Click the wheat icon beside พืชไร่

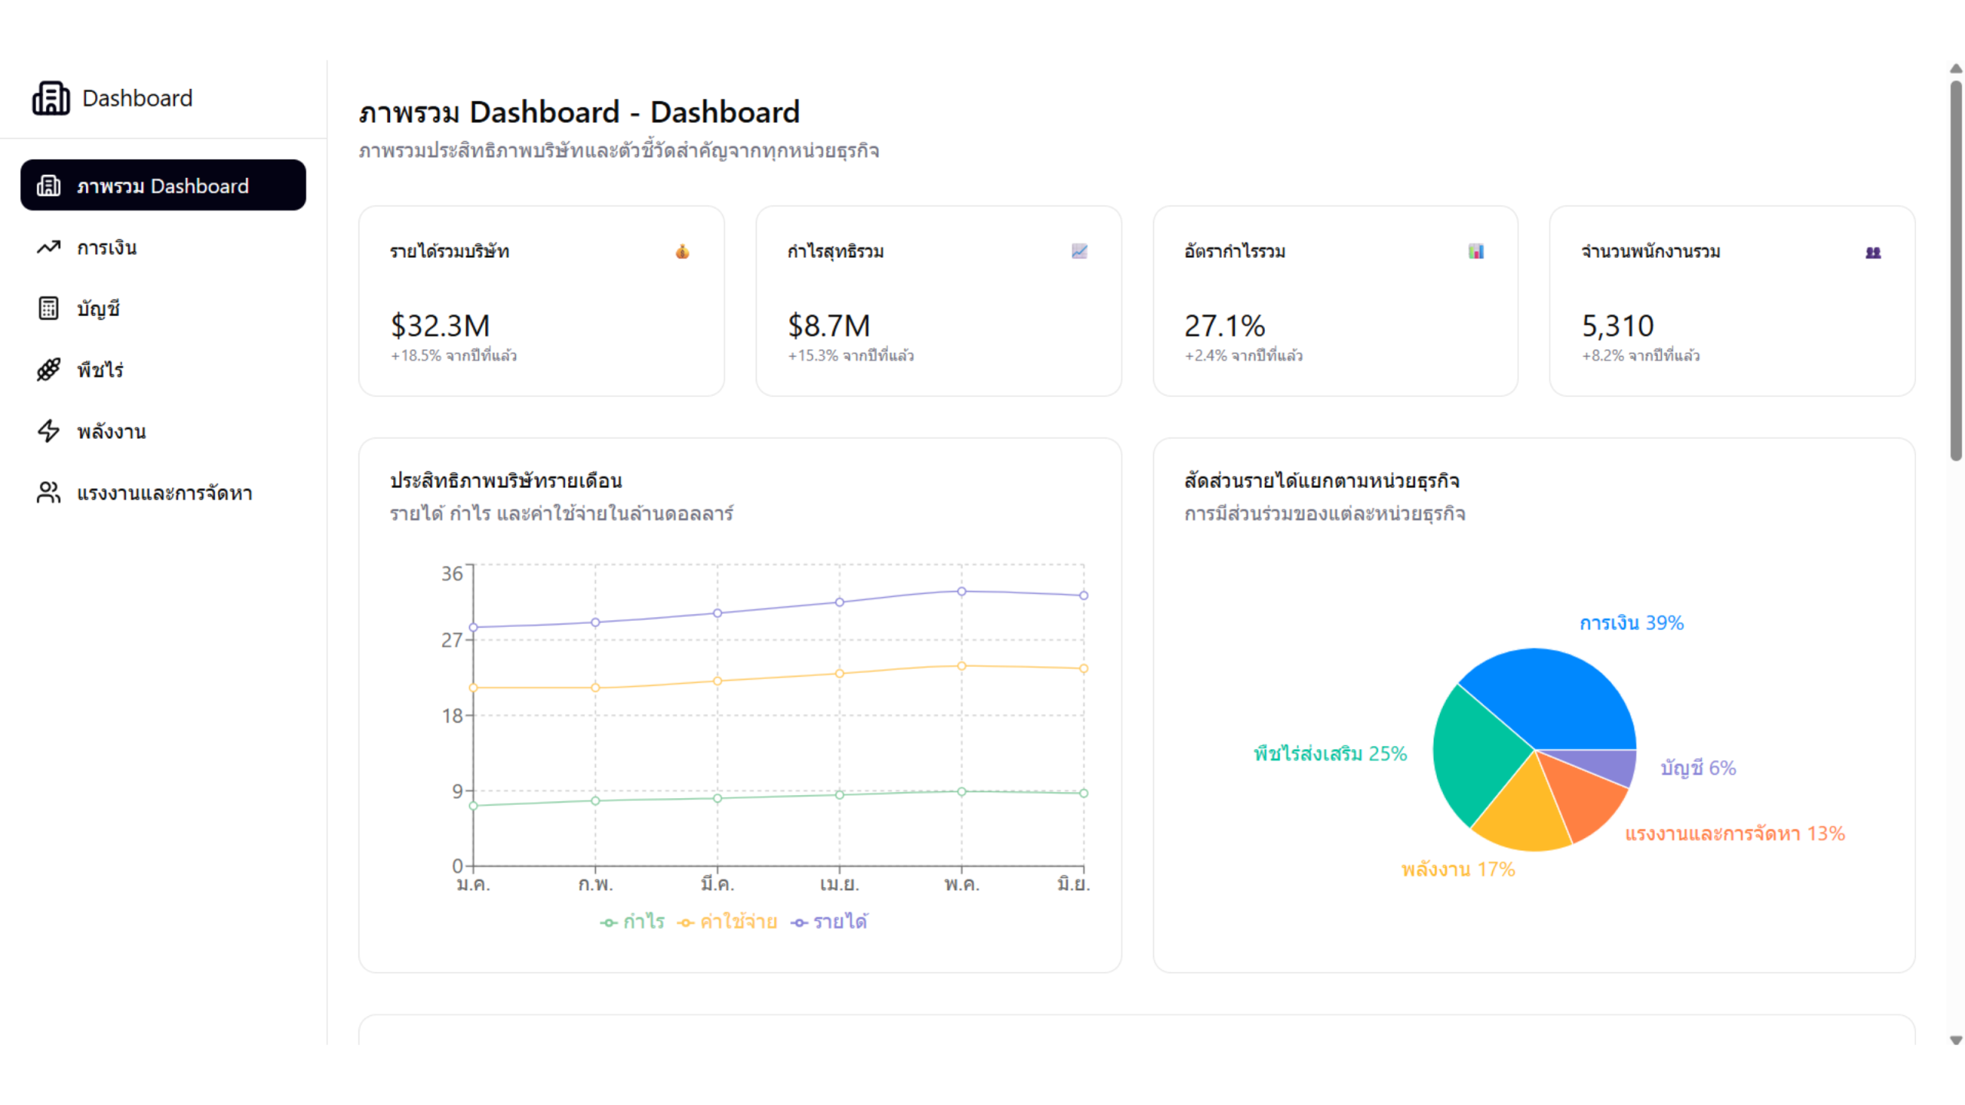tap(48, 370)
